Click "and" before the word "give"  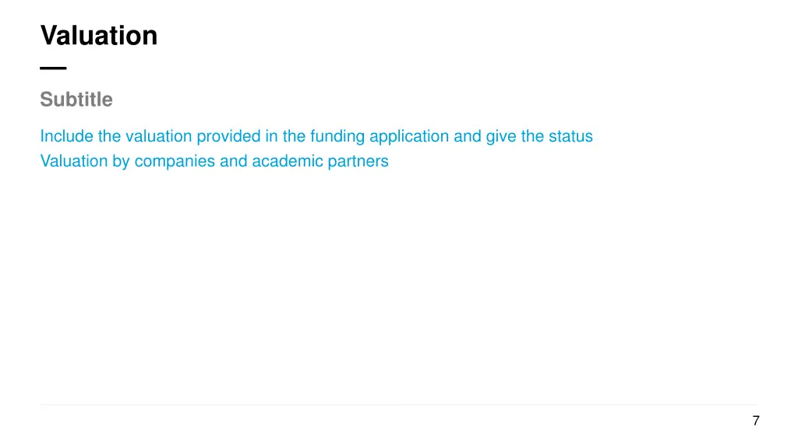[468, 136]
